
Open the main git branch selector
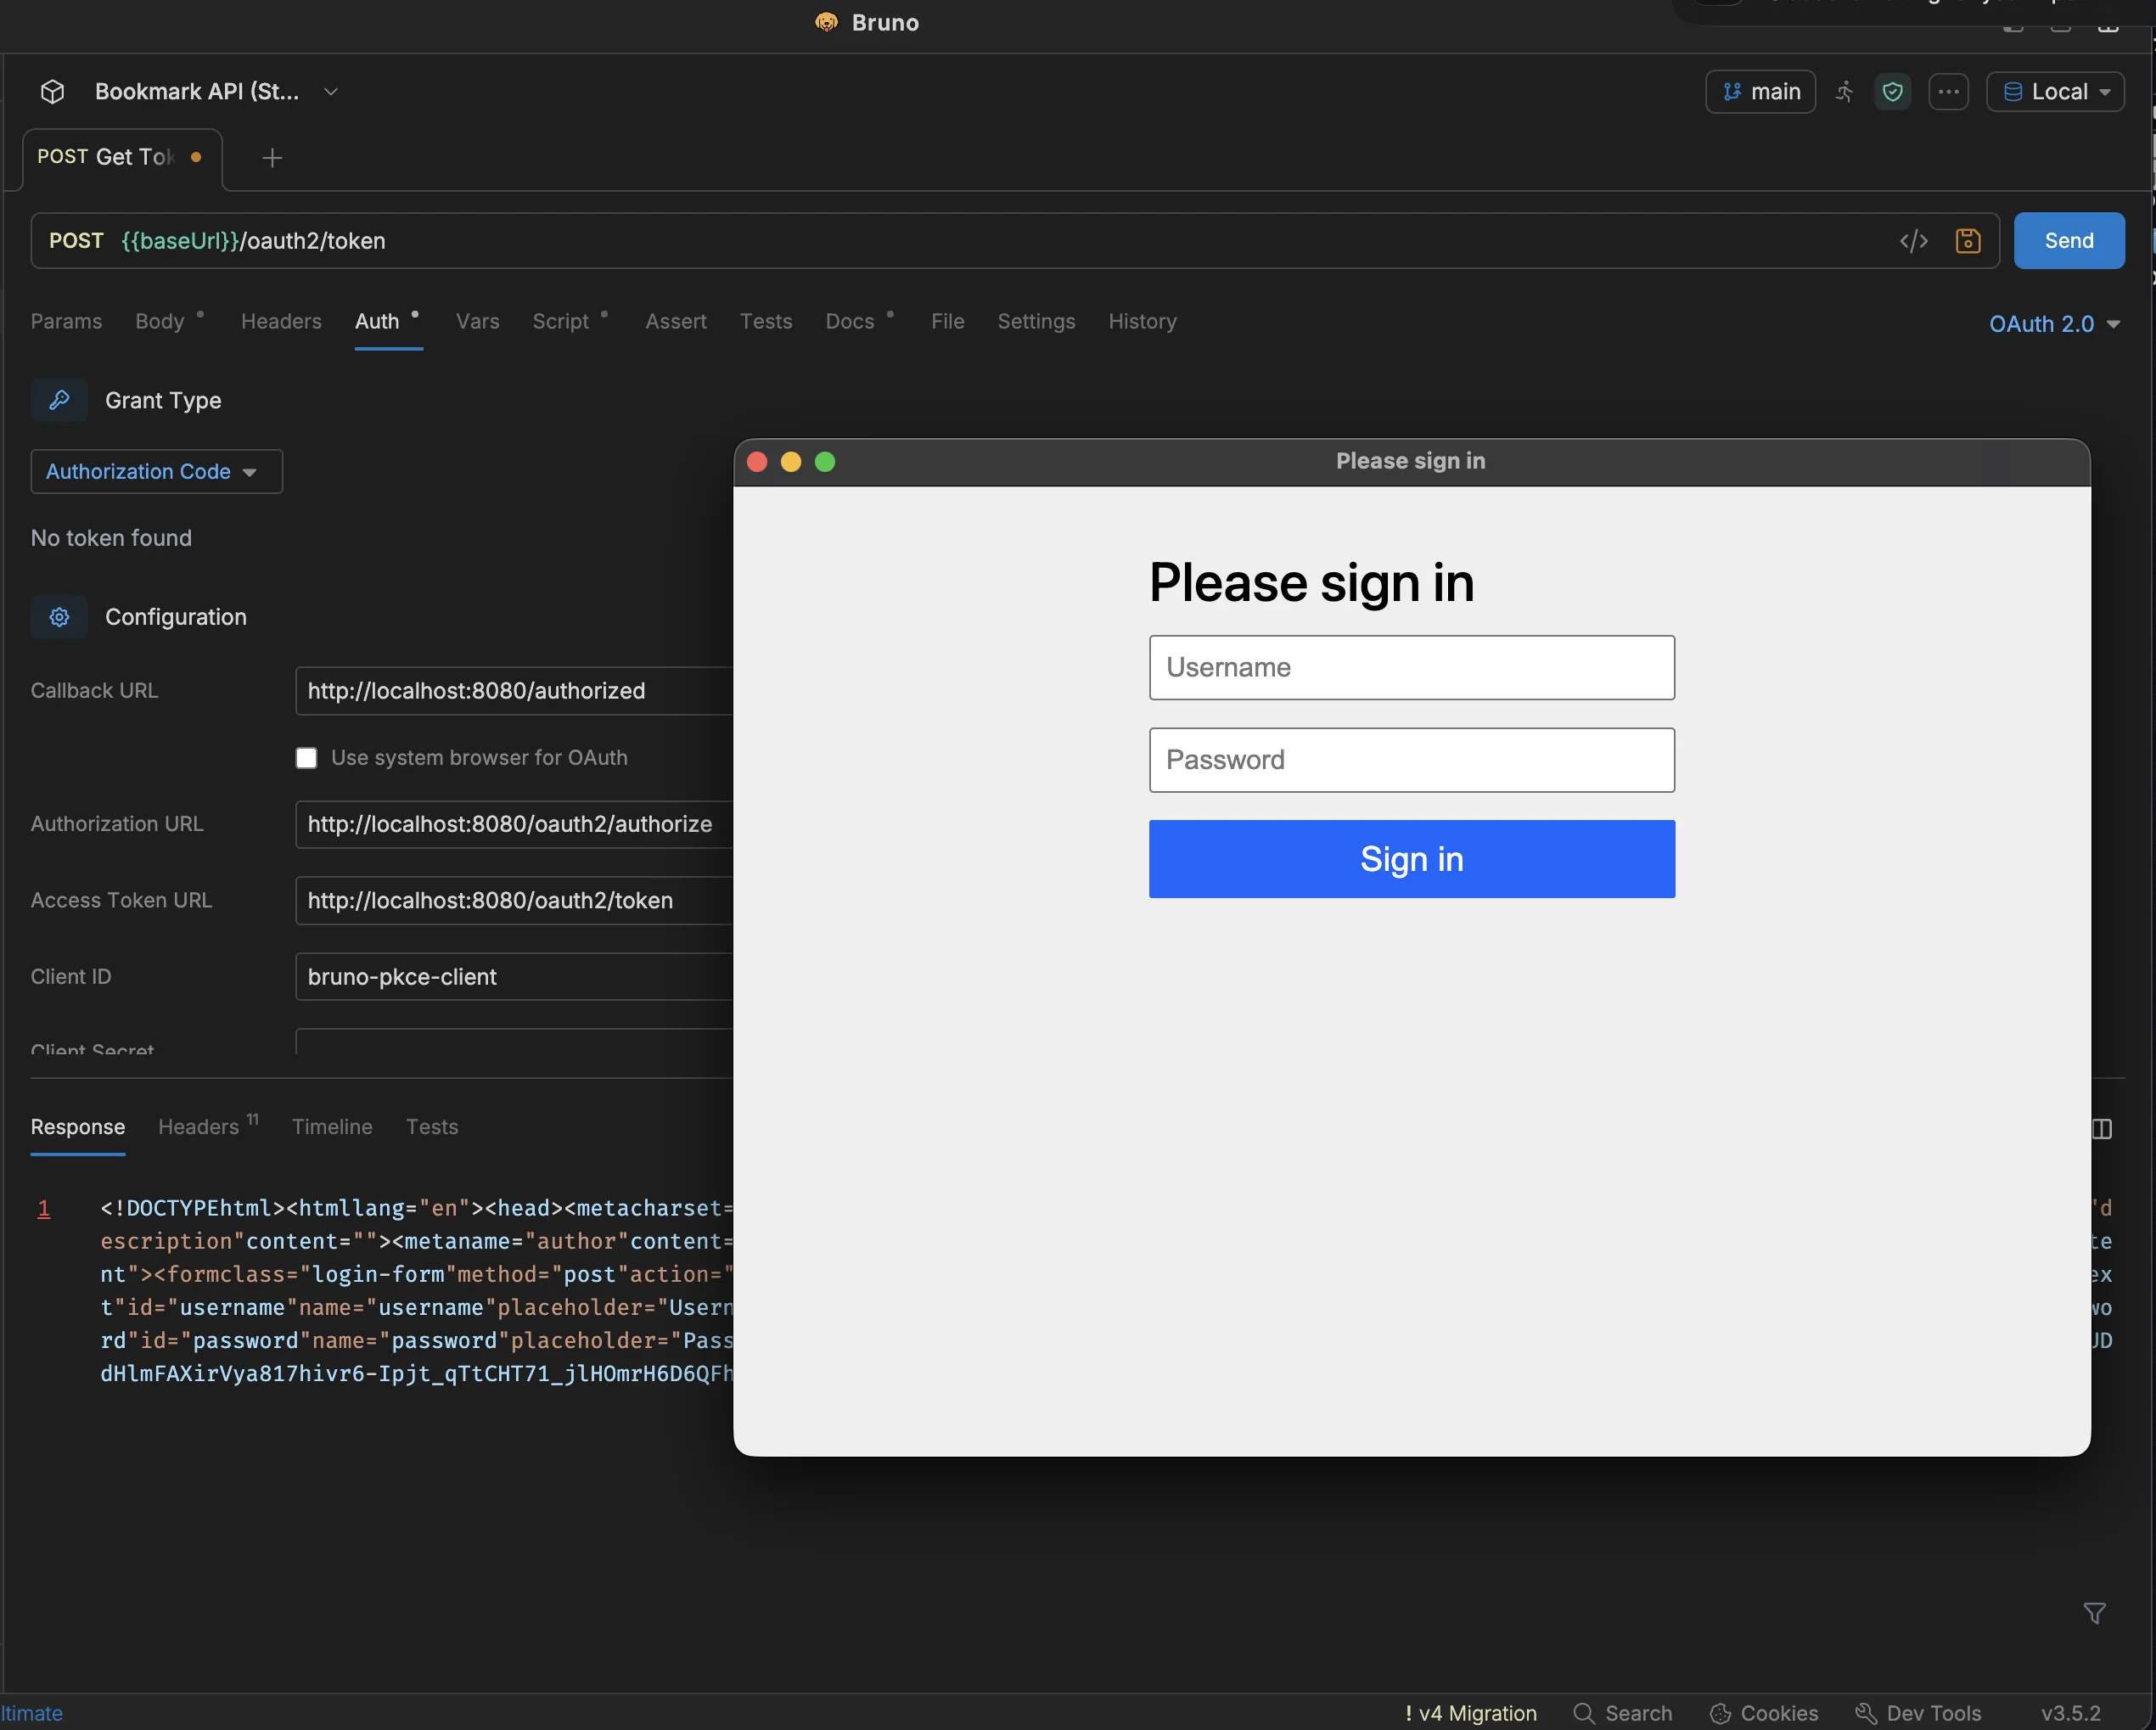[1760, 92]
